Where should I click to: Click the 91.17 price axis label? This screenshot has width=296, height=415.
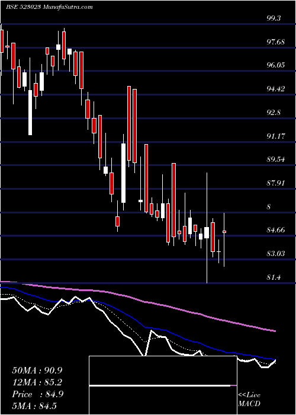[276, 136]
